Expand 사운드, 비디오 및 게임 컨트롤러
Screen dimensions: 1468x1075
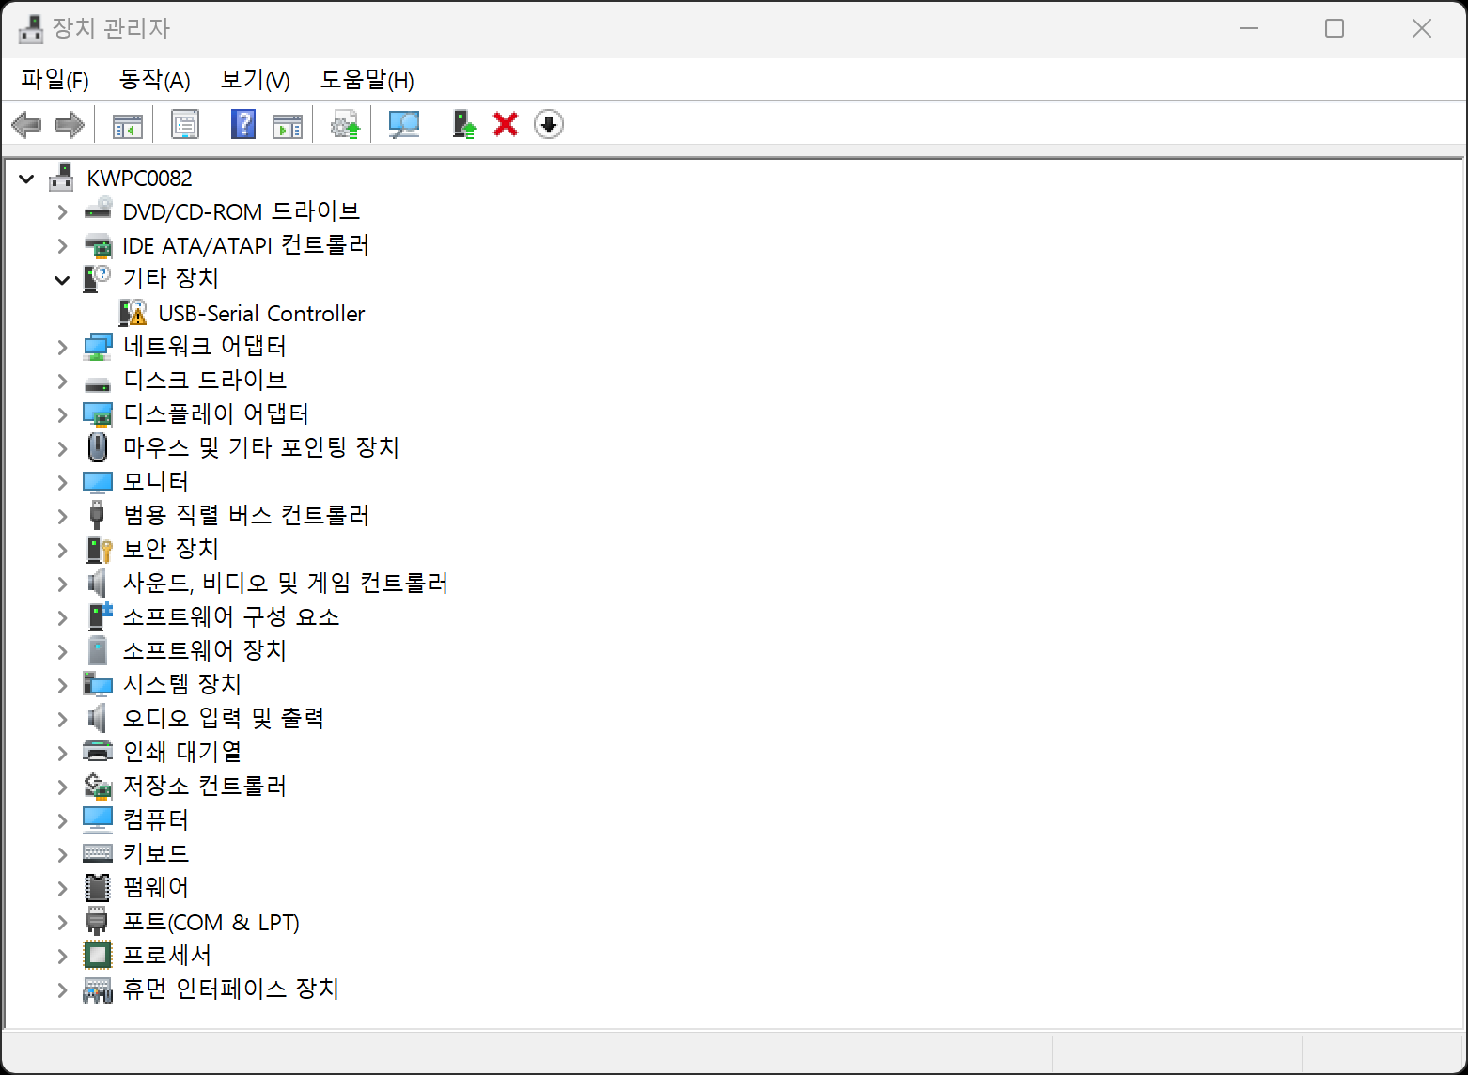click(x=63, y=584)
